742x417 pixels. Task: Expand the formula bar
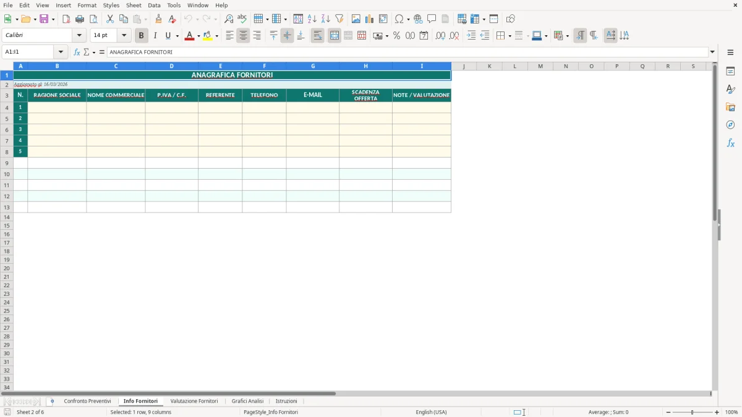click(712, 53)
